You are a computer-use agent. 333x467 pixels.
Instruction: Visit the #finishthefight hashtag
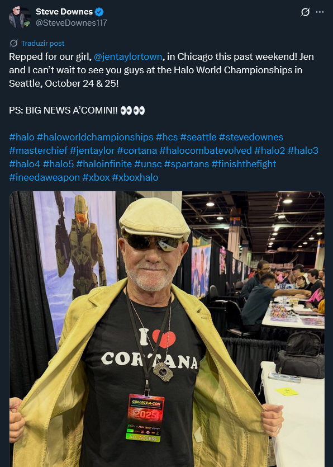pos(244,164)
